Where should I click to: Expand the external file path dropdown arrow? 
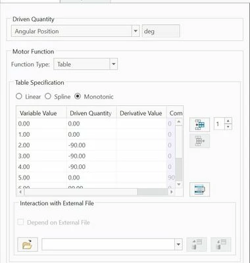point(178,245)
